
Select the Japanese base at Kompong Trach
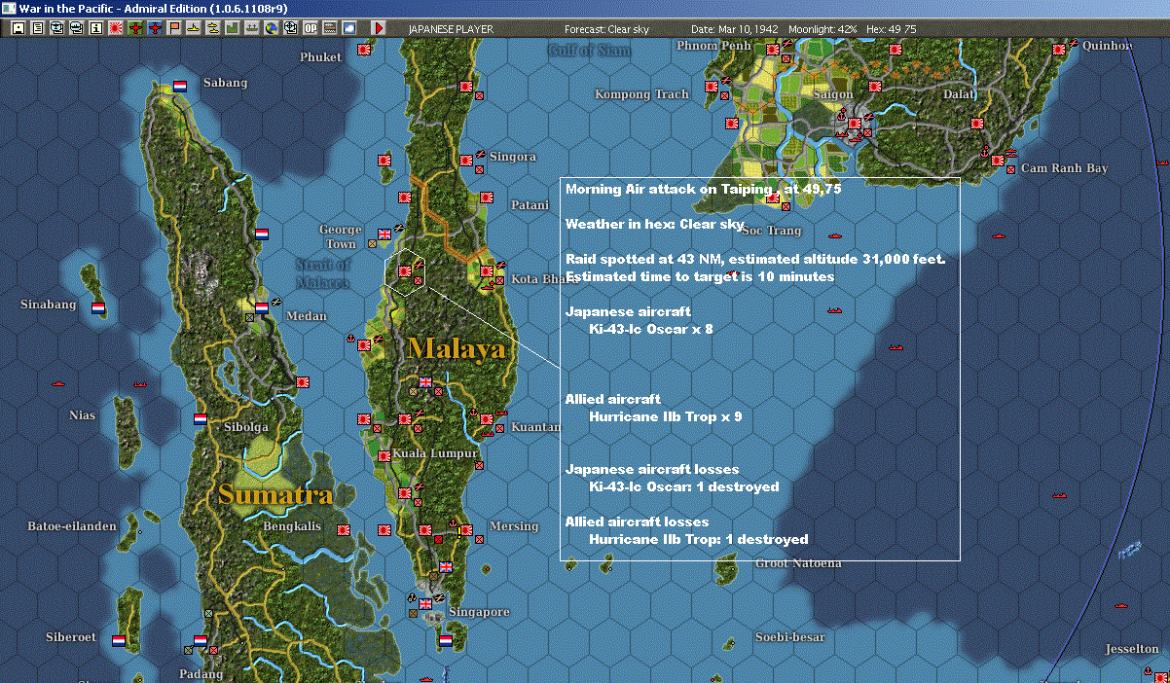[712, 87]
